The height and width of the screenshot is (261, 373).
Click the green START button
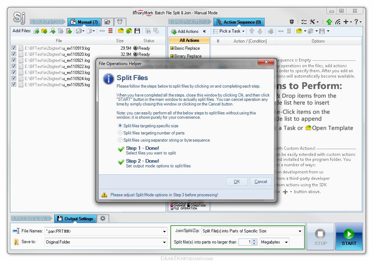tap(349, 236)
